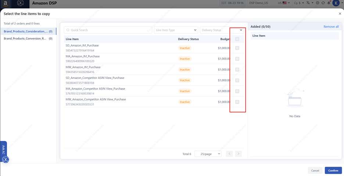Click the round X assistant icon

[6, 159]
